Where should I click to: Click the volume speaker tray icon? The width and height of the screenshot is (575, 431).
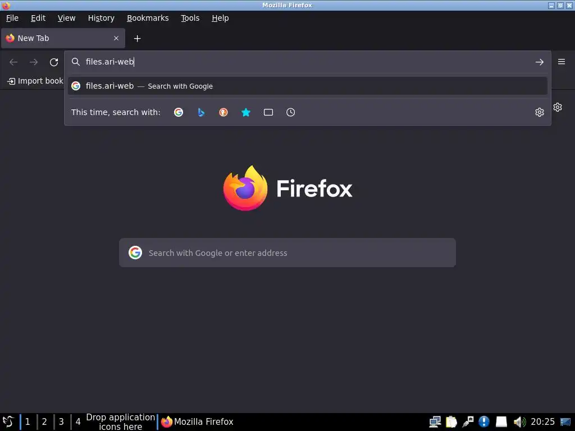tap(519, 422)
